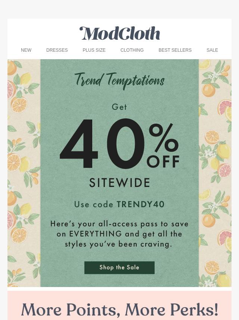Open the DRESSES navigation link

pos(57,50)
